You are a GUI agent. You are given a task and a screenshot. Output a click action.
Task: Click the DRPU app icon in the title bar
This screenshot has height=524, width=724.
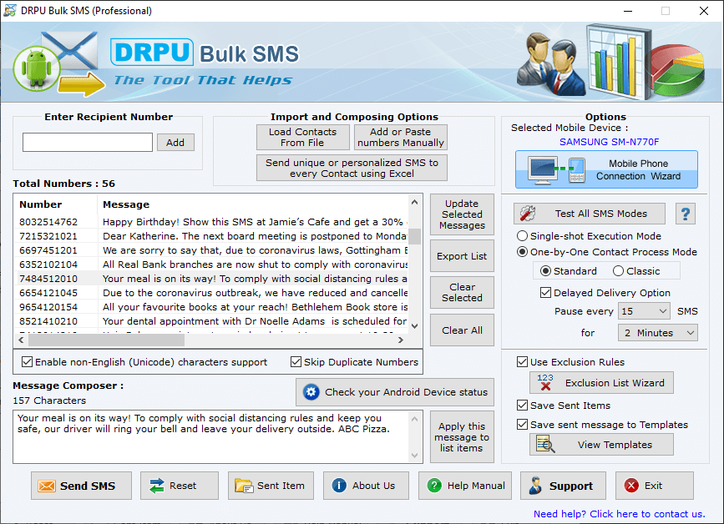click(x=9, y=11)
